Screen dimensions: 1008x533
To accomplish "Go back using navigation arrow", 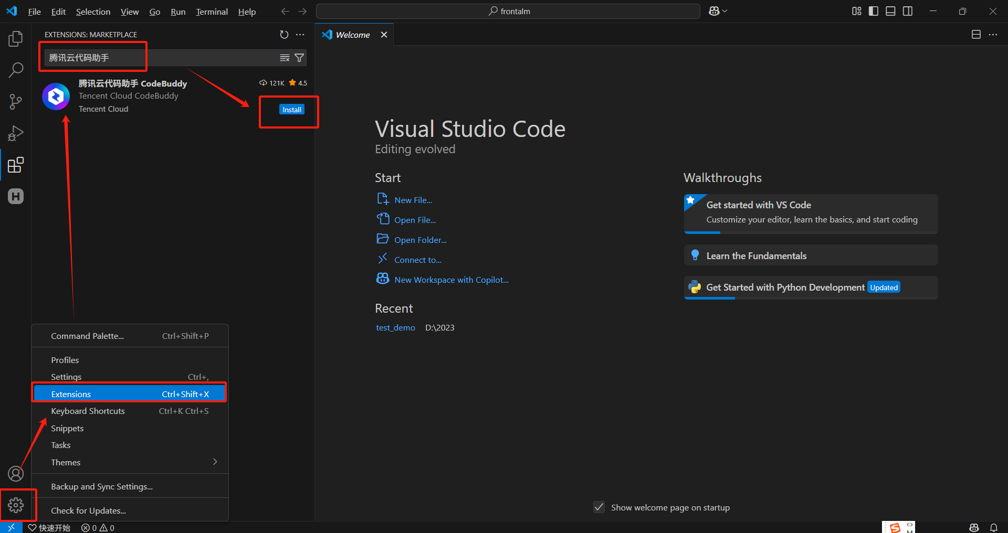I will 285,12.
